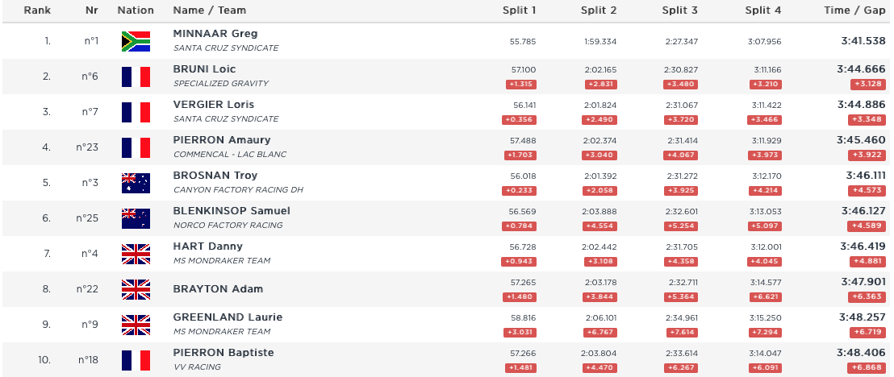The width and height of the screenshot is (894, 377).
Task: Click the French flag in BRUNI Loic's row
Action: pos(136,77)
